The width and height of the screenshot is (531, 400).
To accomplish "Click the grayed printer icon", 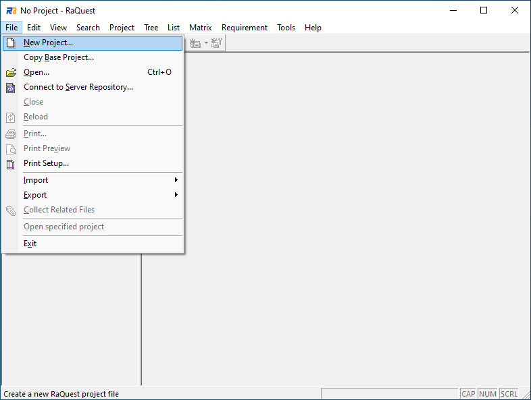I will tap(11, 134).
